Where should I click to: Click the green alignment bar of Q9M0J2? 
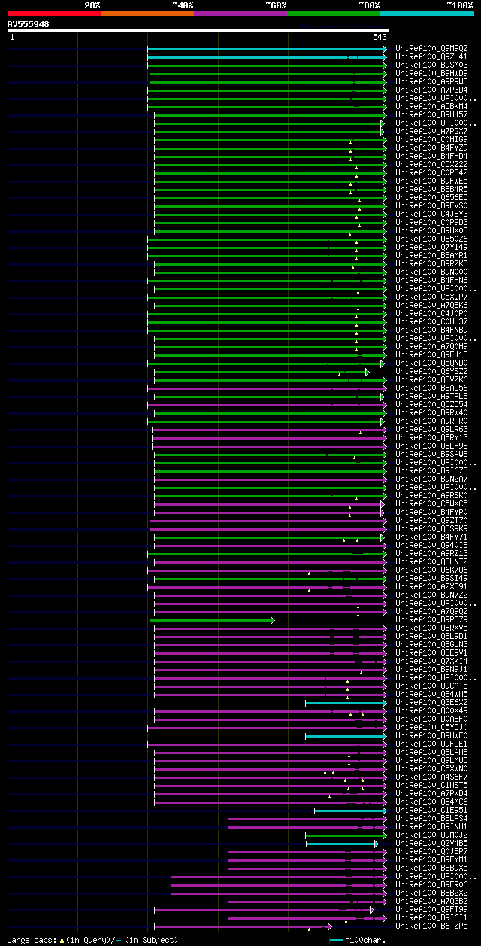point(346,835)
